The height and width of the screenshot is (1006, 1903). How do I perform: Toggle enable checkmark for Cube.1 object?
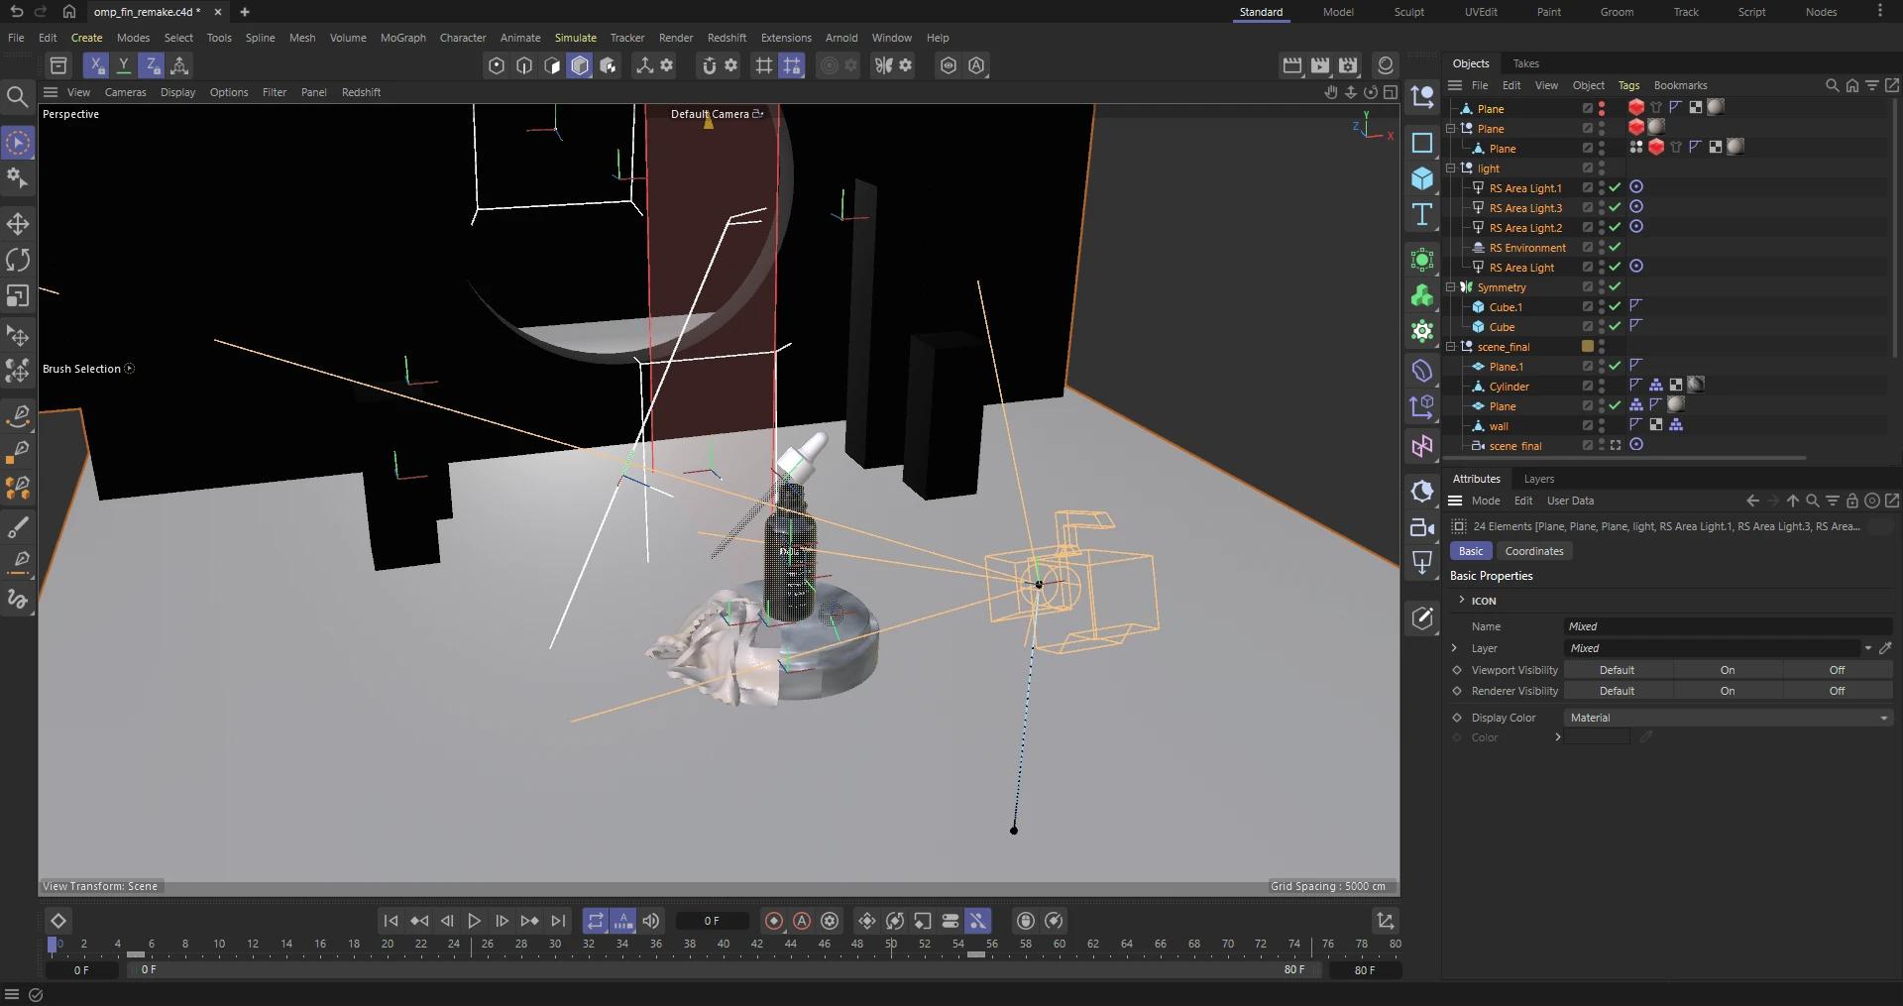click(1615, 306)
